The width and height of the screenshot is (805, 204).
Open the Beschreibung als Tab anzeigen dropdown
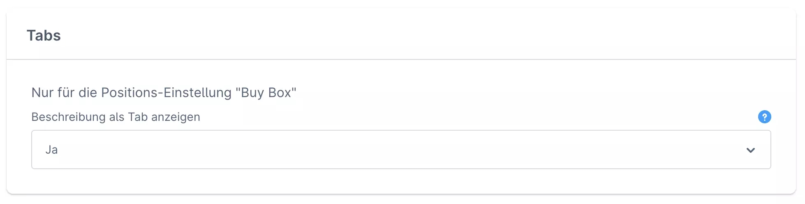pyautogui.click(x=401, y=150)
